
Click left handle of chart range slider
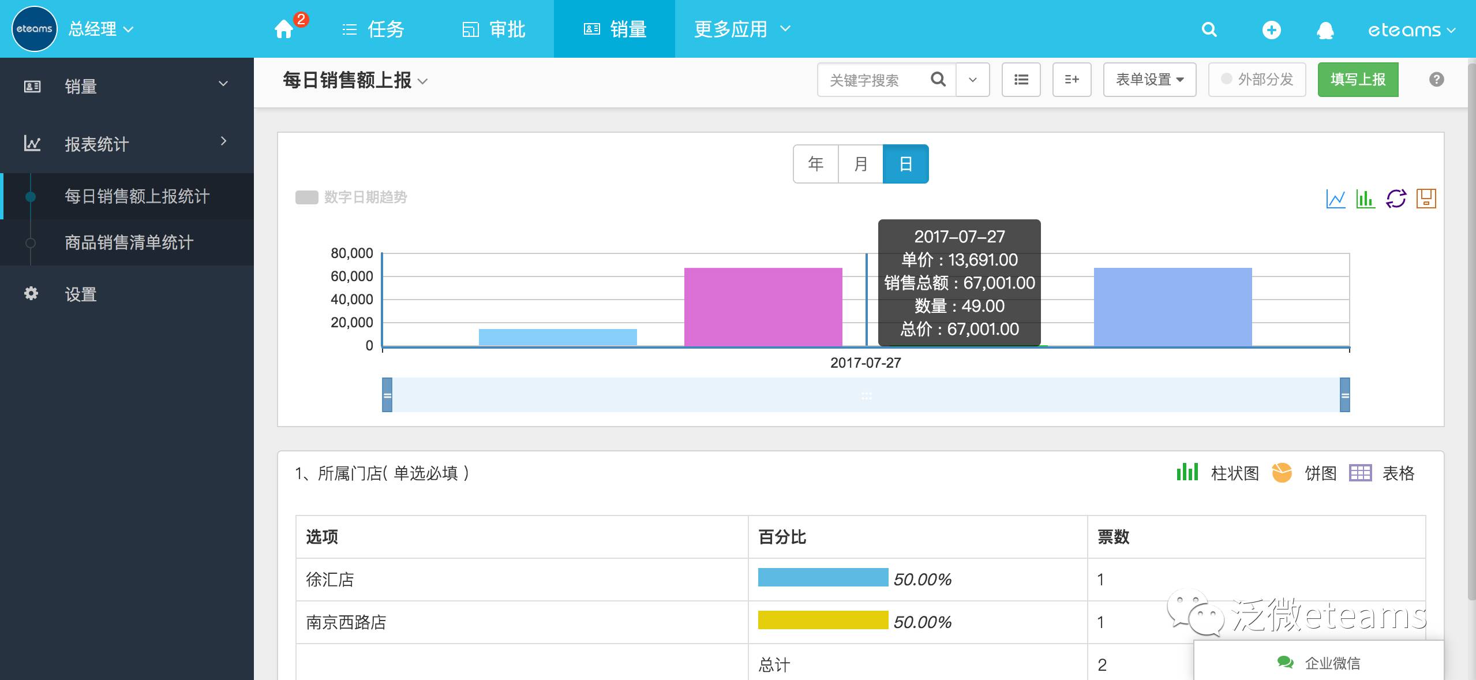tap(387, 395)
